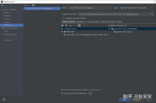Click the Apply button
The height and width of the screenshot is (103, 156).
pyautogui.click(x=148, y=100)
